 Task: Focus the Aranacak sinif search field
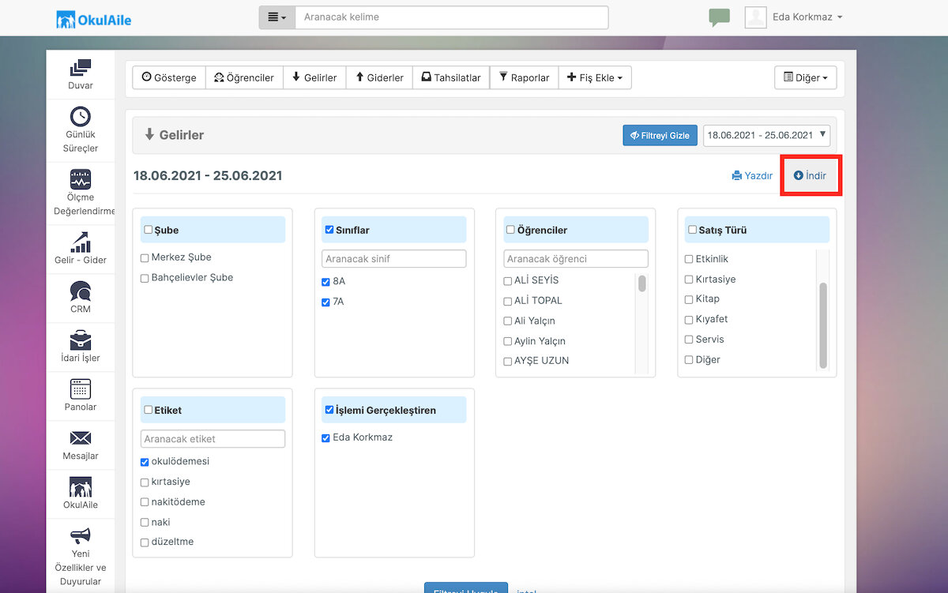click(x=394, y=259)
